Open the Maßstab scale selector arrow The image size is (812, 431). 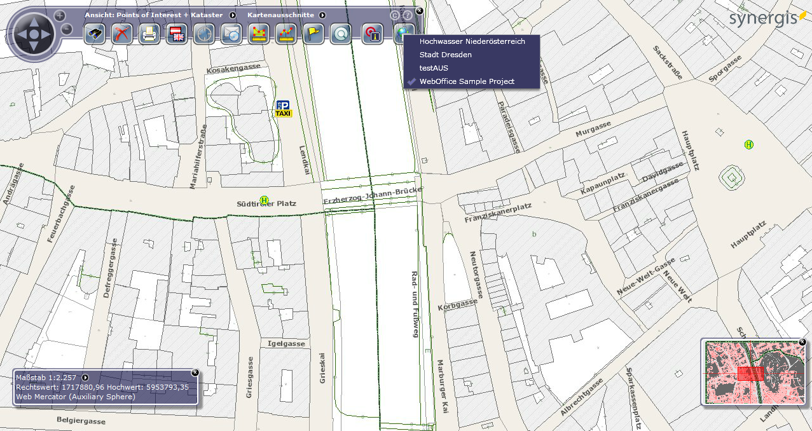[x=85, y=378]
